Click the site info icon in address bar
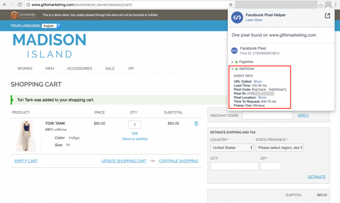 [x=28, y=5]
